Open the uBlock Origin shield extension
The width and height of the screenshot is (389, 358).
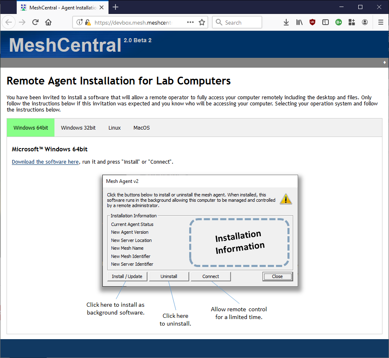coord(312,23)
